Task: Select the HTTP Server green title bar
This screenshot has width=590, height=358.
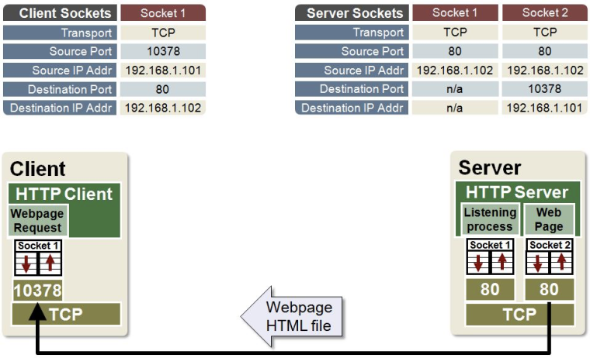Action: click(x=517, y=192)
